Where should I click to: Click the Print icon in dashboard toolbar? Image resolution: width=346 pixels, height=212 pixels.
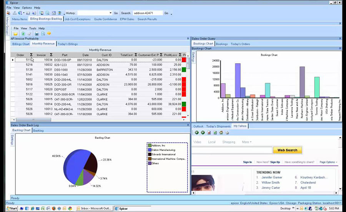click(37, 34)
